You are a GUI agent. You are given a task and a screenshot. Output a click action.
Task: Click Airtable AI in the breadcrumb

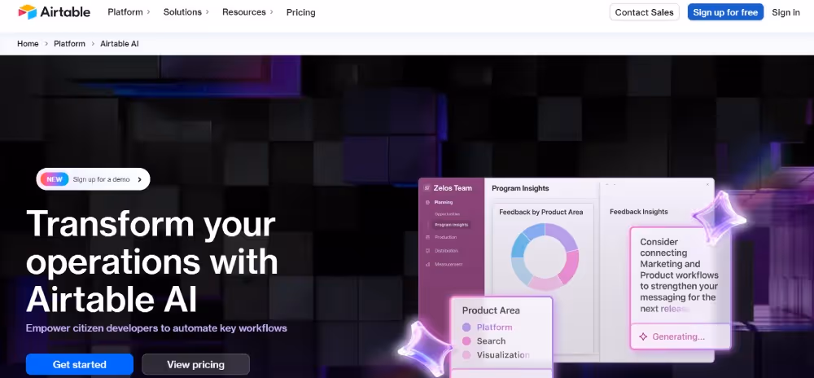point(120,44)
